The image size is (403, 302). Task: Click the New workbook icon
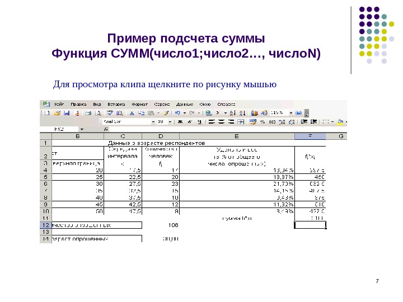47,113
